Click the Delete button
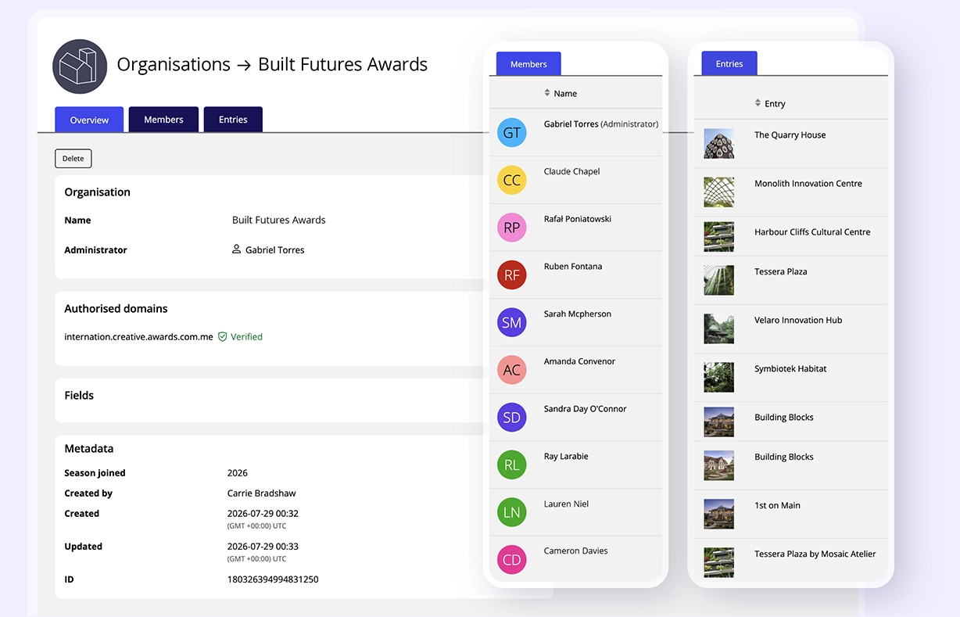This screenshot has width=960, height=617. pos(73,159)
